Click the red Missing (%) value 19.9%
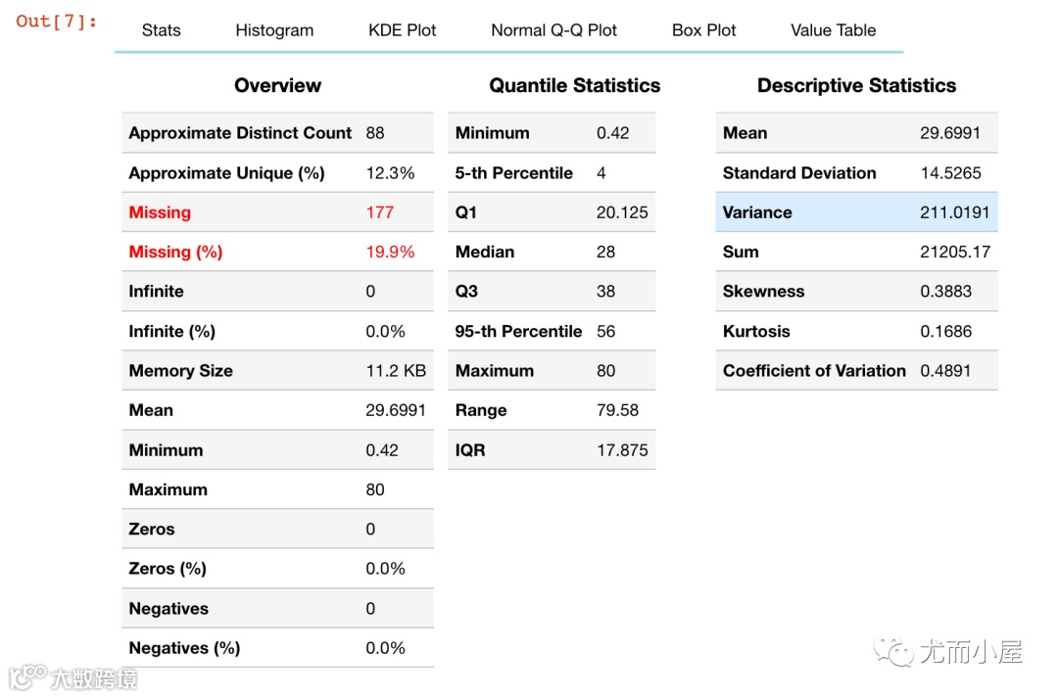 390,252
